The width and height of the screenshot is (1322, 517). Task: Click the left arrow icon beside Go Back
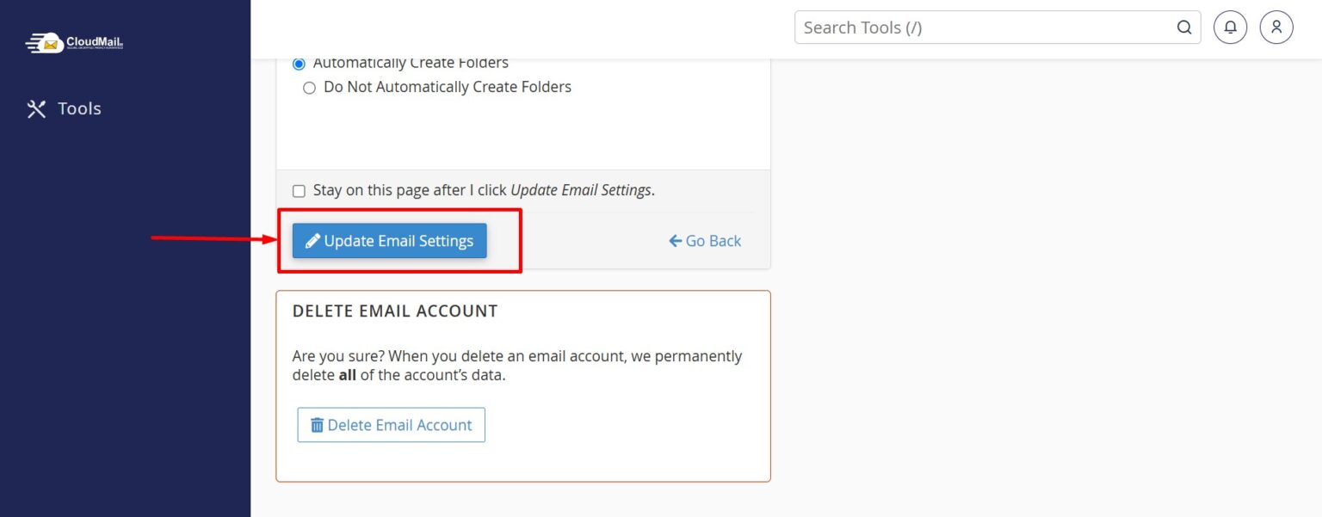pos(676,241)
